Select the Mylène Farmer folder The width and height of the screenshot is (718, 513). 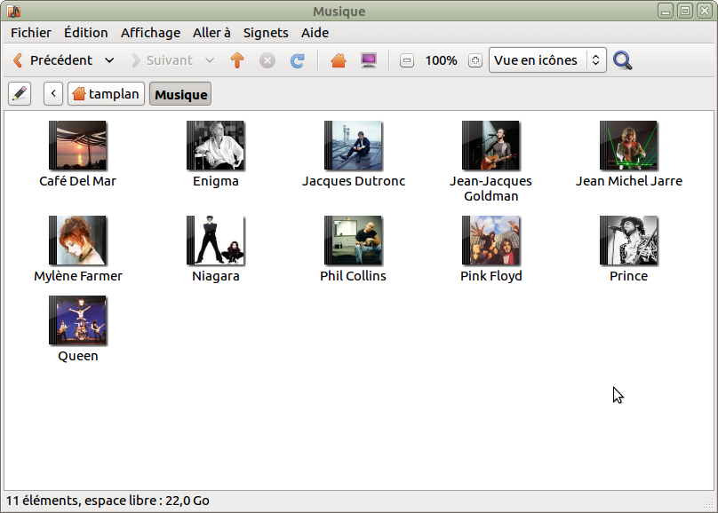pyautogui.click(x=78, y=249)
